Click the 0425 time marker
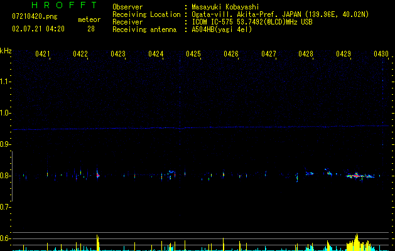 click(193, 54)
